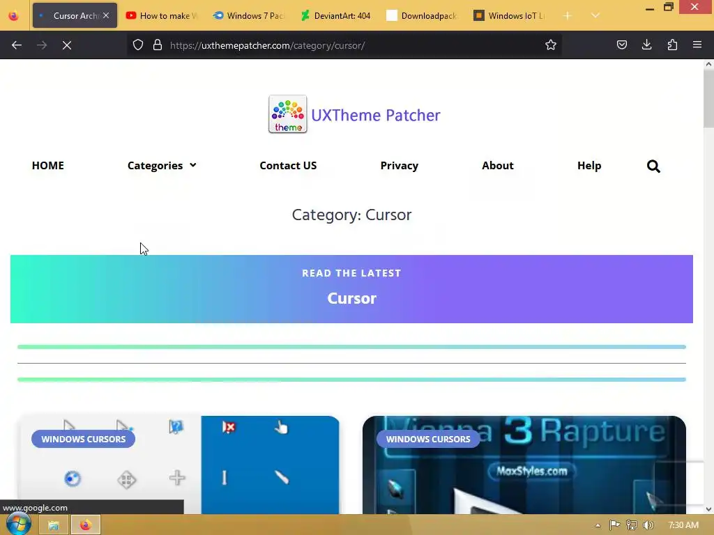Open the tracking protection shield icon
Screen dimensions: 714x535
[x=138, y=45]
